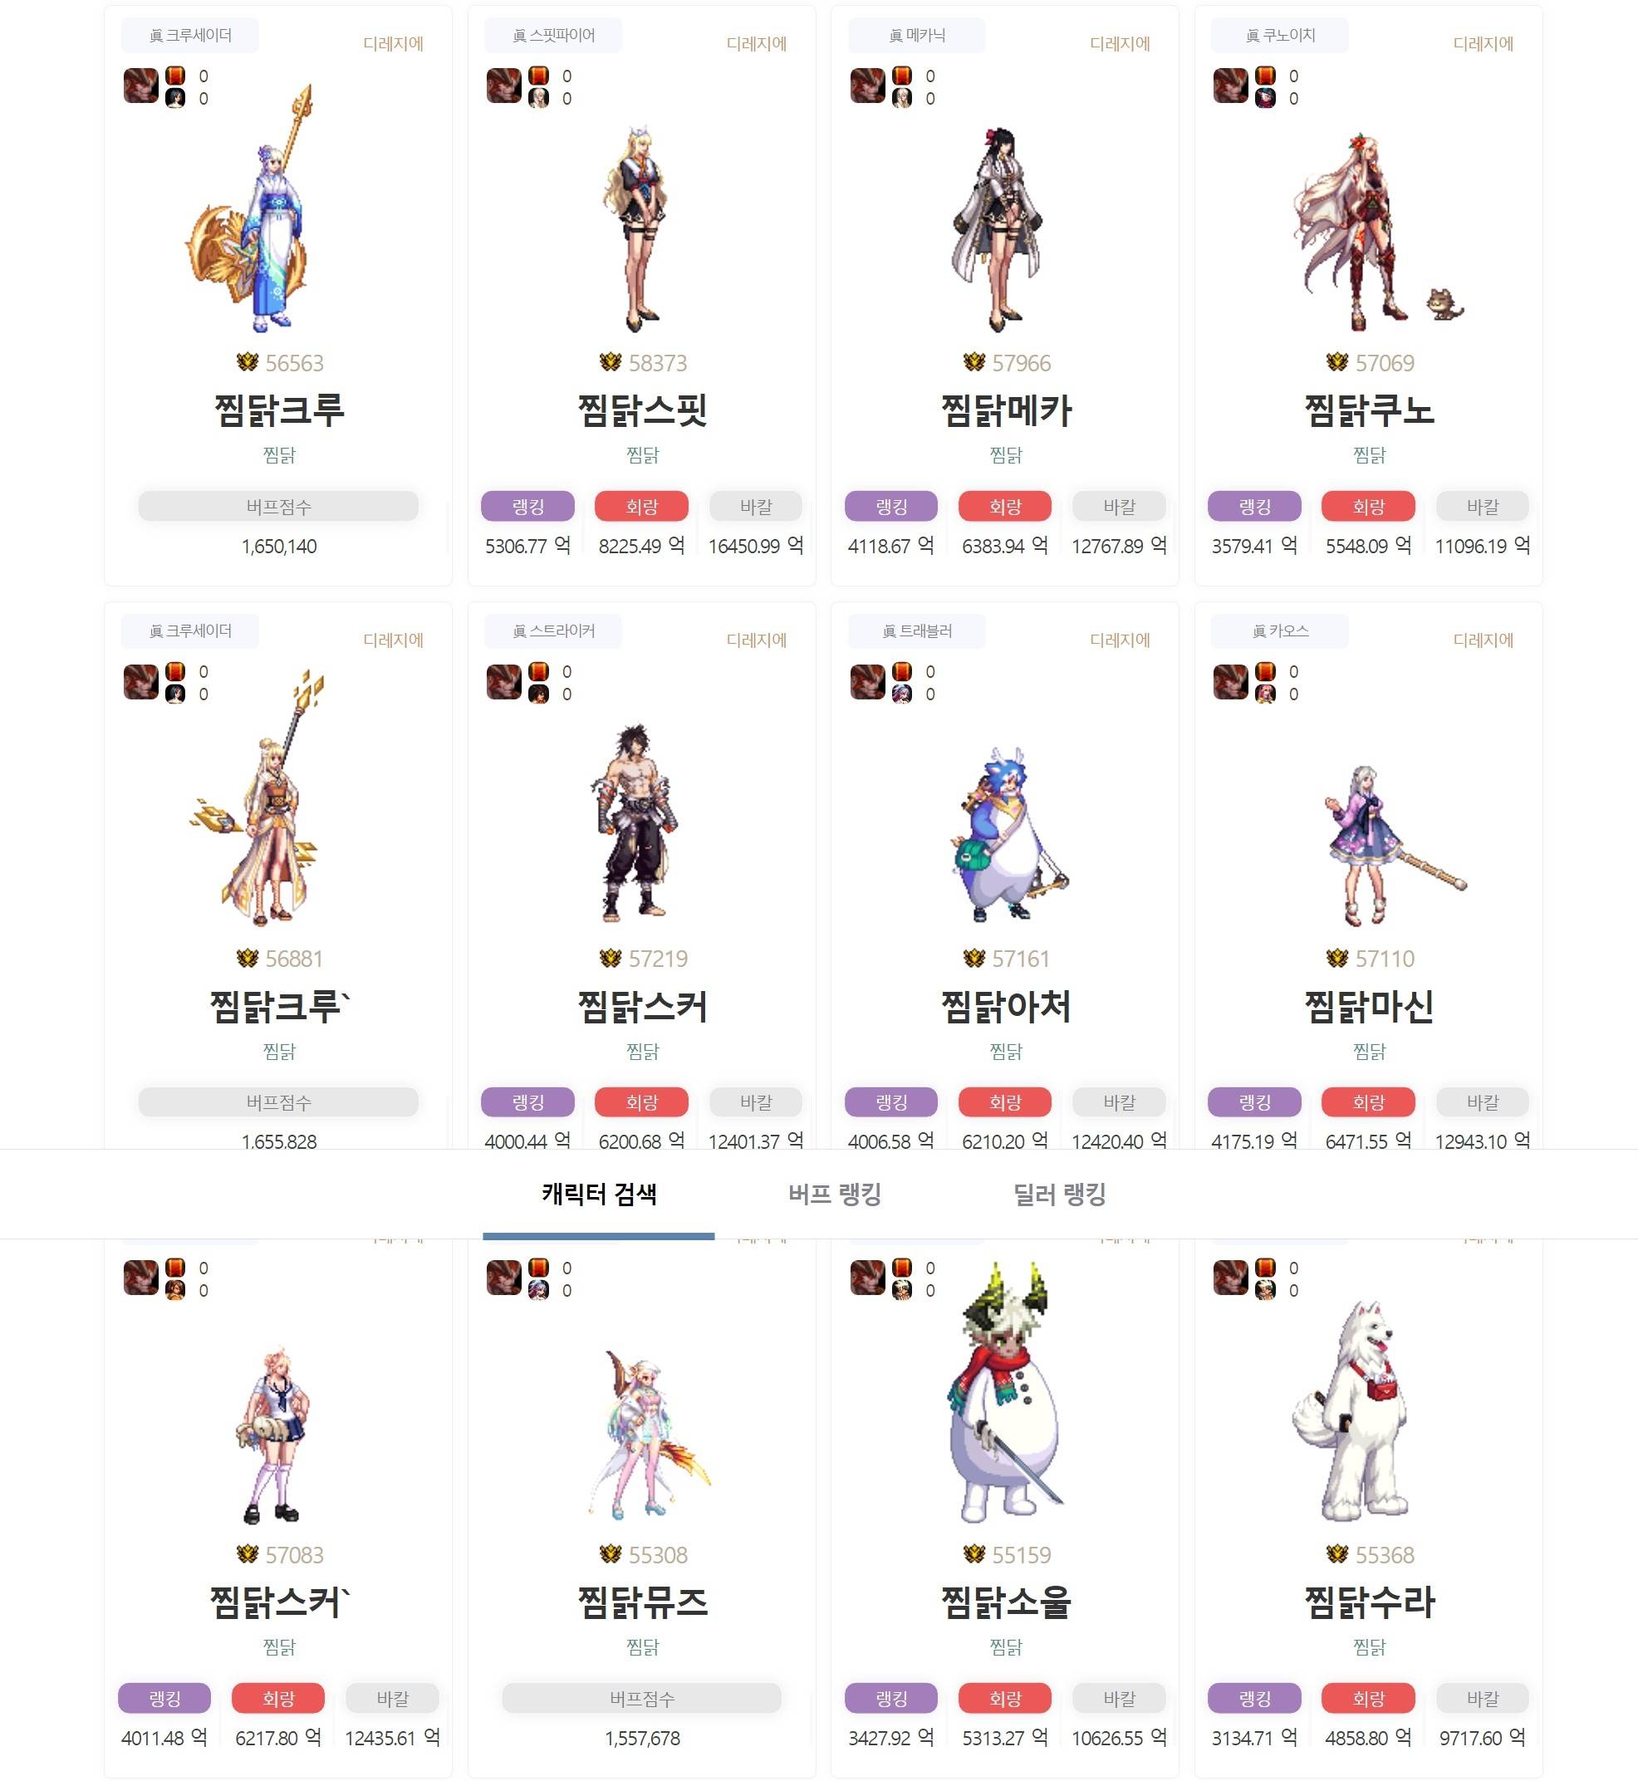Click the boss portrait icon on 찜닭수라 card

coord(1230,1278)
